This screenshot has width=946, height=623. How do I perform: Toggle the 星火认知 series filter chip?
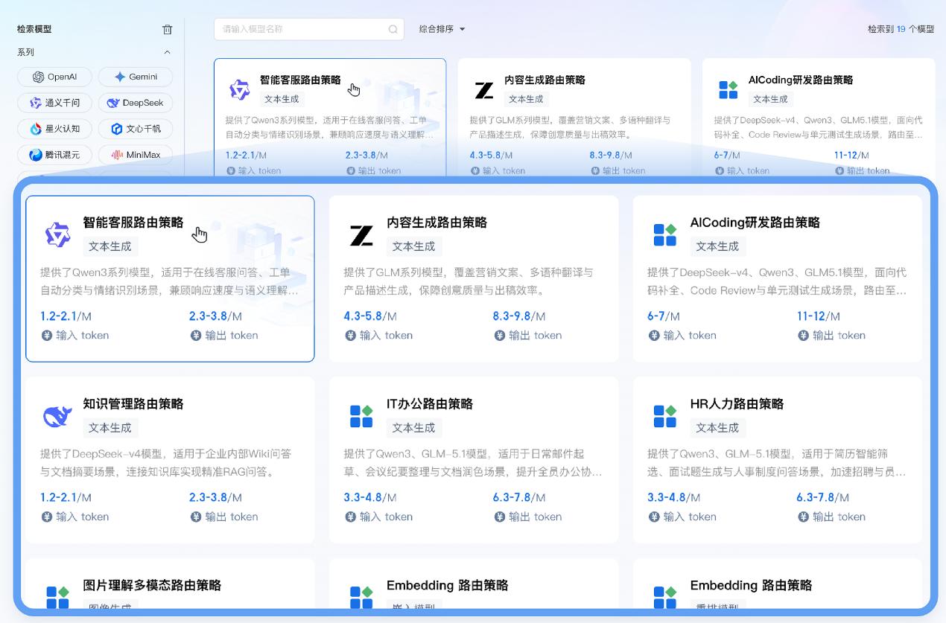pos(54,129)
